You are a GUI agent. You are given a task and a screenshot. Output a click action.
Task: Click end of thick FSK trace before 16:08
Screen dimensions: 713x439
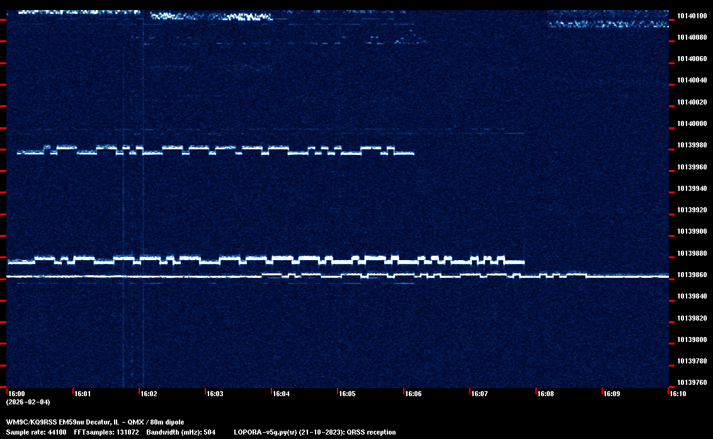coord(523,261)
